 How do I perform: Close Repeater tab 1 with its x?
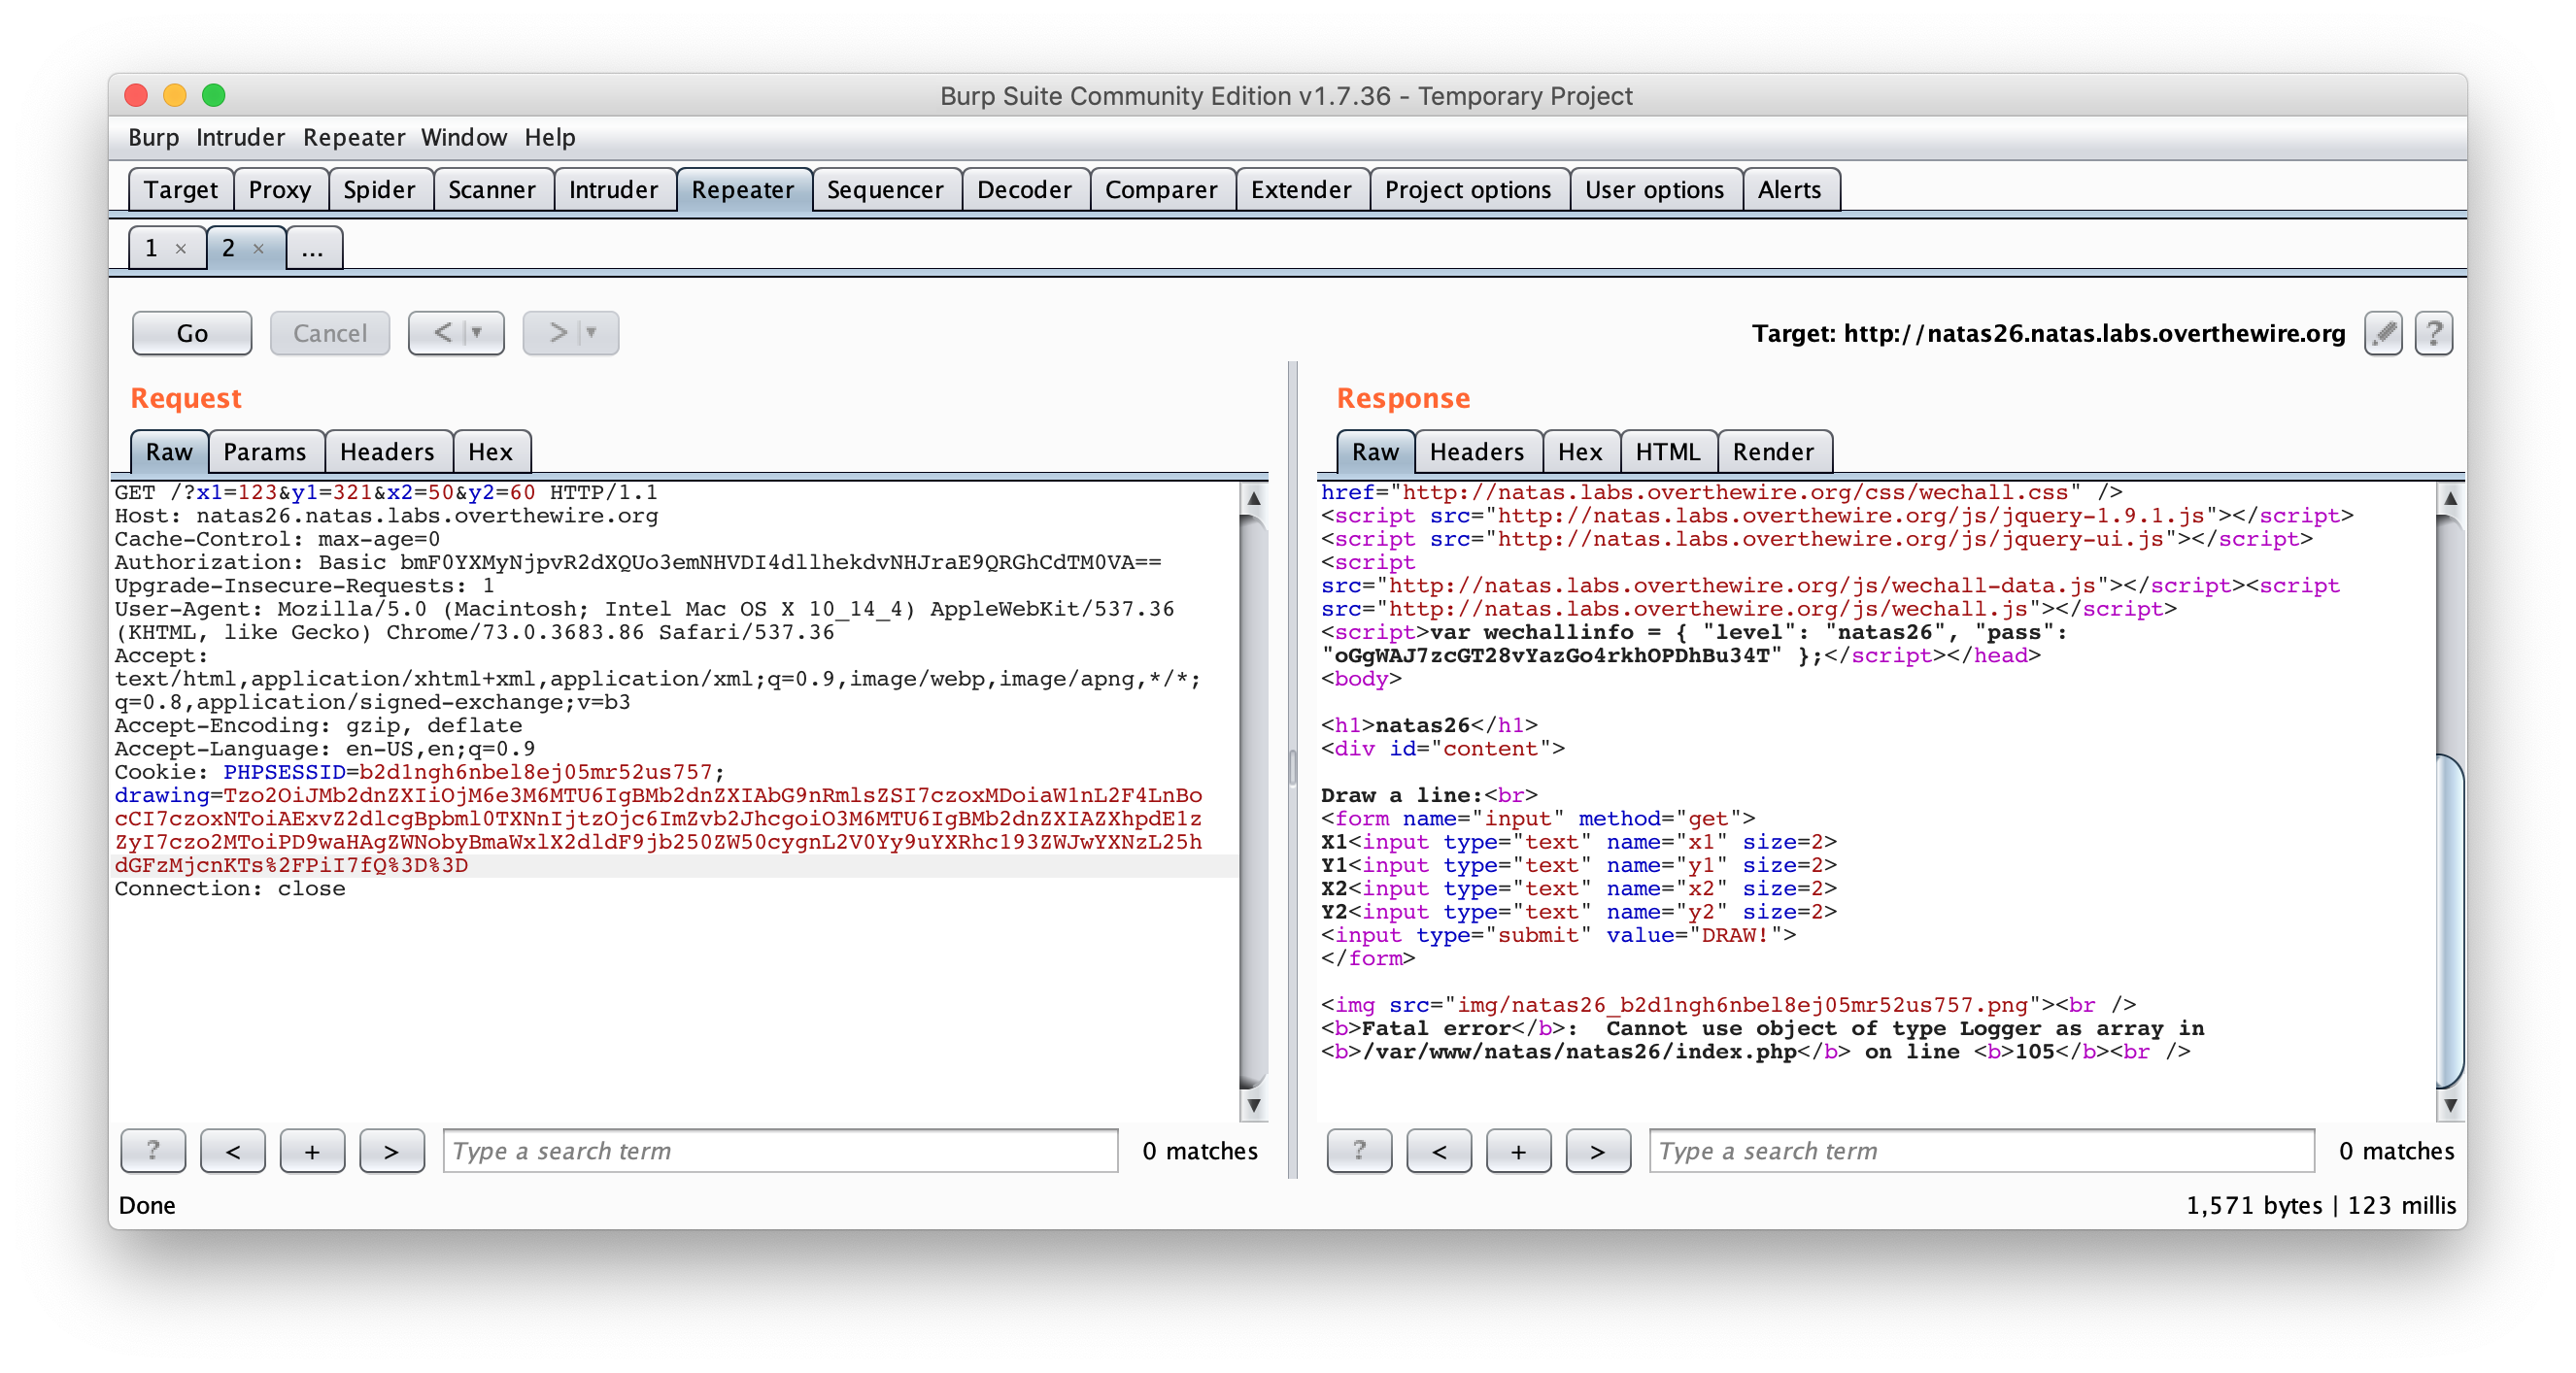(181, 249)
